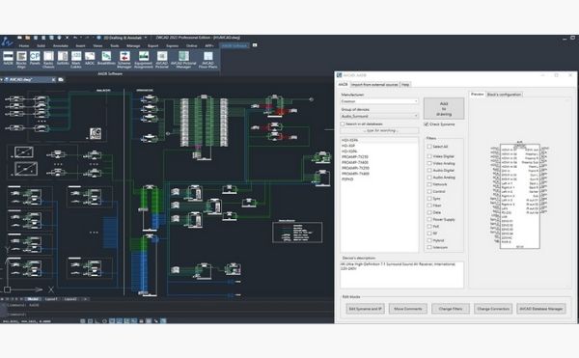The height and width of the screenshot is (358, 579).
Task: Open the Panels tool in the ribbon
Action: click(35, 58)
